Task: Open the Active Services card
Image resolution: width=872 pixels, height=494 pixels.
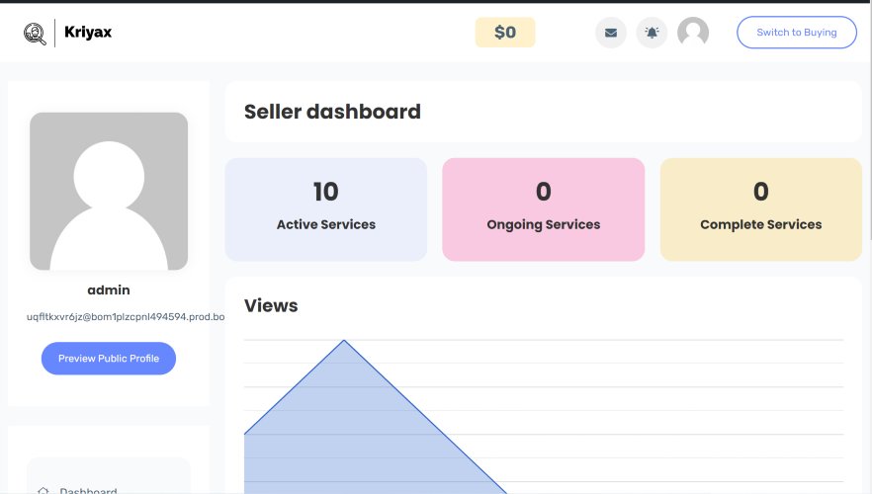Action: point(326,209)
